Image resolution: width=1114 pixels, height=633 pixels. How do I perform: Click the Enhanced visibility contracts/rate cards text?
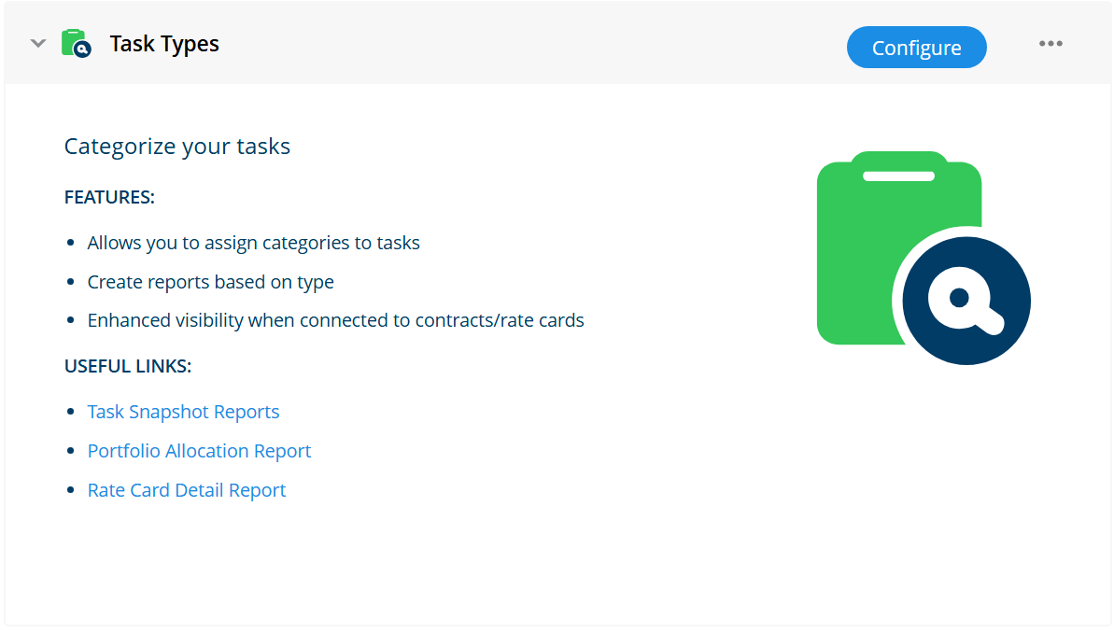(x=335, y=320)
